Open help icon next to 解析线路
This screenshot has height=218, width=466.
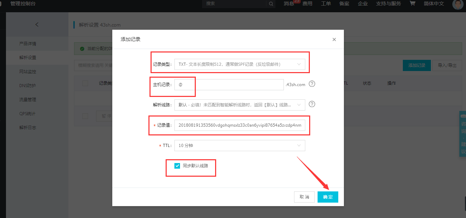[312, 104]
